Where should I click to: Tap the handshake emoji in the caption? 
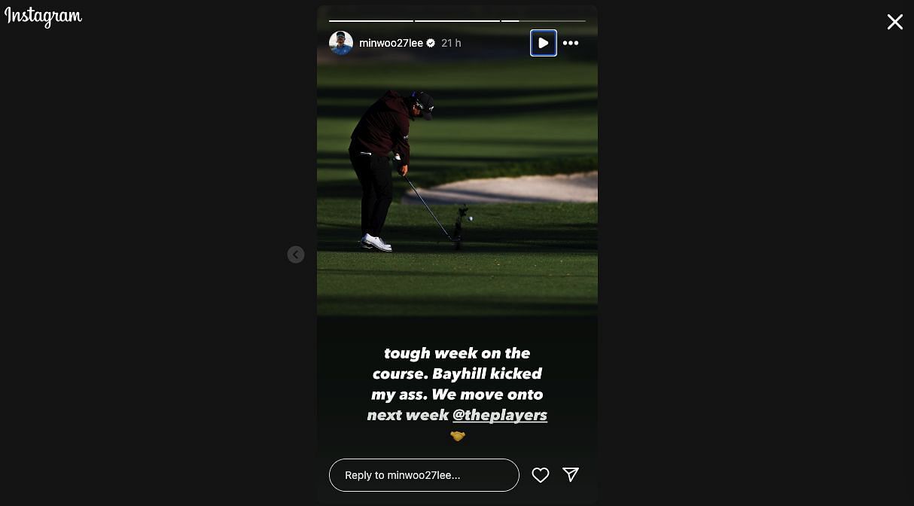point(457,436)
